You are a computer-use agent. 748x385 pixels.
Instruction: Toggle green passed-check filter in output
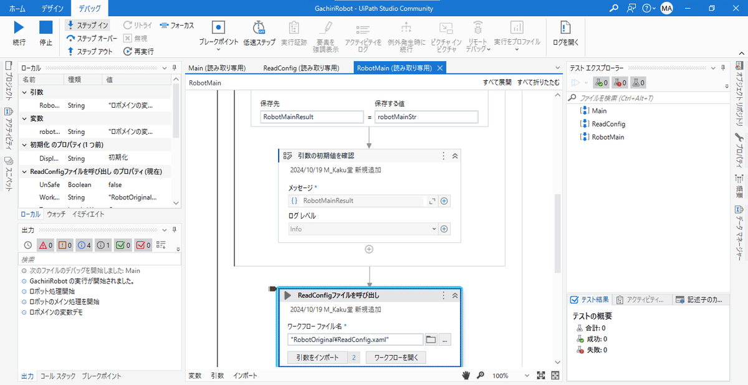tap(123, 245)
